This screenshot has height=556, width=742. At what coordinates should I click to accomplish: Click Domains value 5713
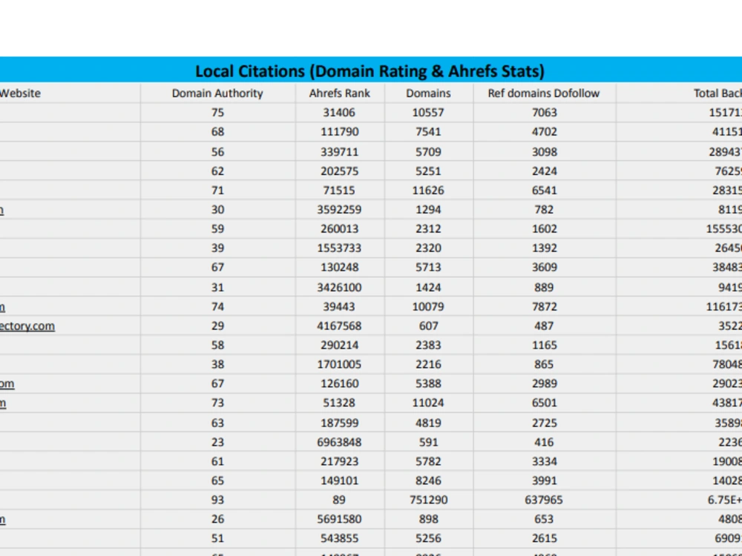click(428, 268)
